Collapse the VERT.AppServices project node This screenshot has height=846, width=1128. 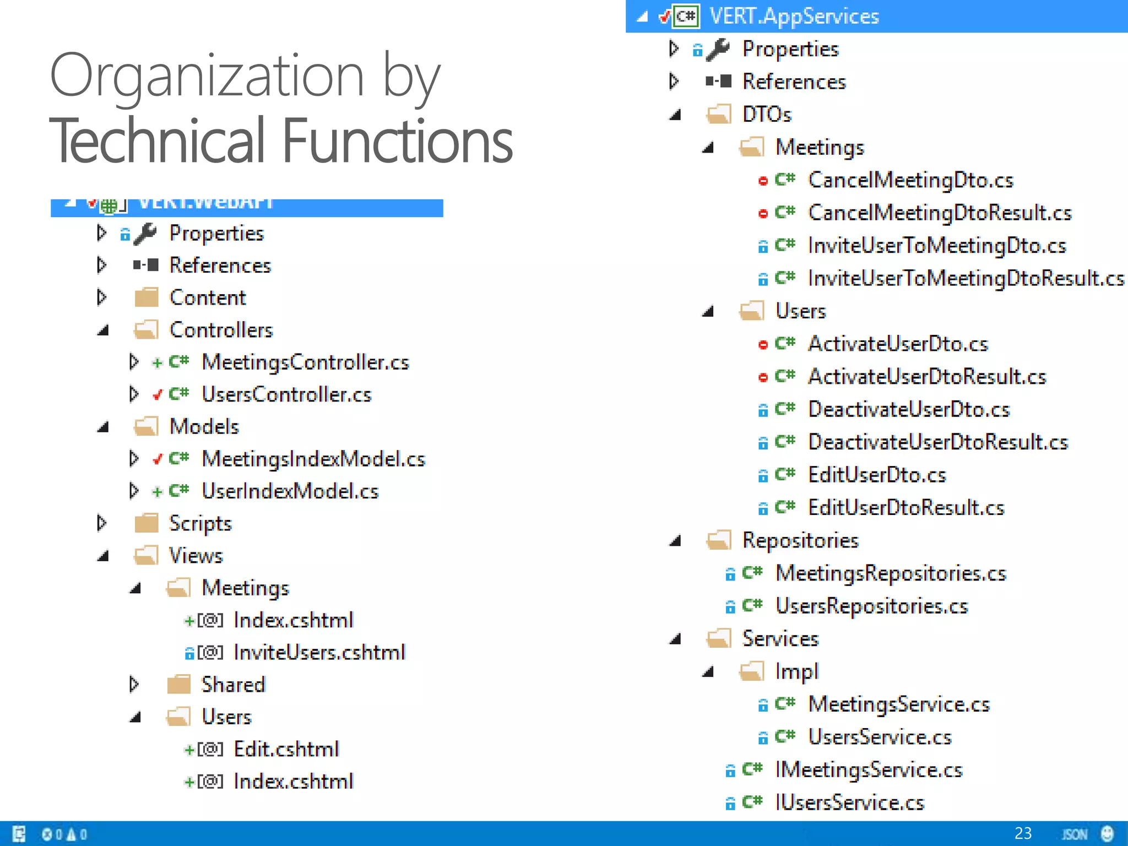point(642,17)
